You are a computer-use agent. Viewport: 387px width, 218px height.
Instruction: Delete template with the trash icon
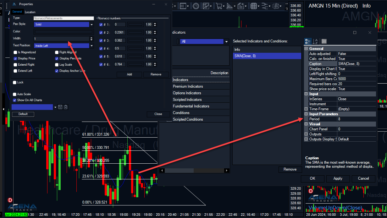(65, 107)
